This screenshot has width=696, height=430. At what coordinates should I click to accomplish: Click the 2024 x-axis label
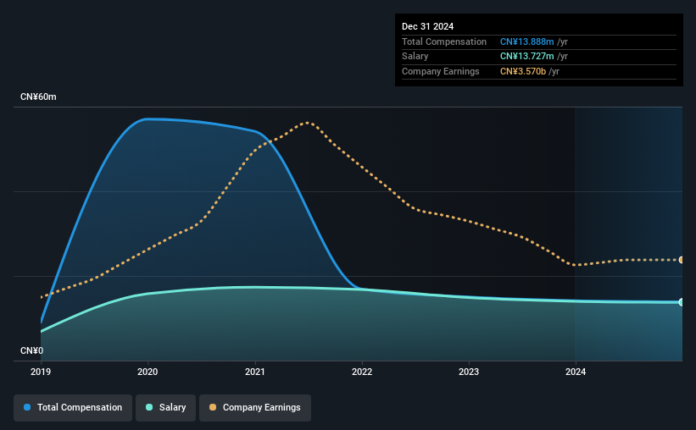pyautogui.click(x=576, y=372)
